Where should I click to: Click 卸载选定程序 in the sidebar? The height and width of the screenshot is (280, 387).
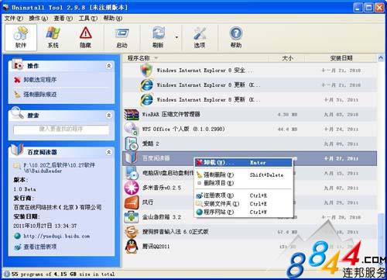point(39,80)
